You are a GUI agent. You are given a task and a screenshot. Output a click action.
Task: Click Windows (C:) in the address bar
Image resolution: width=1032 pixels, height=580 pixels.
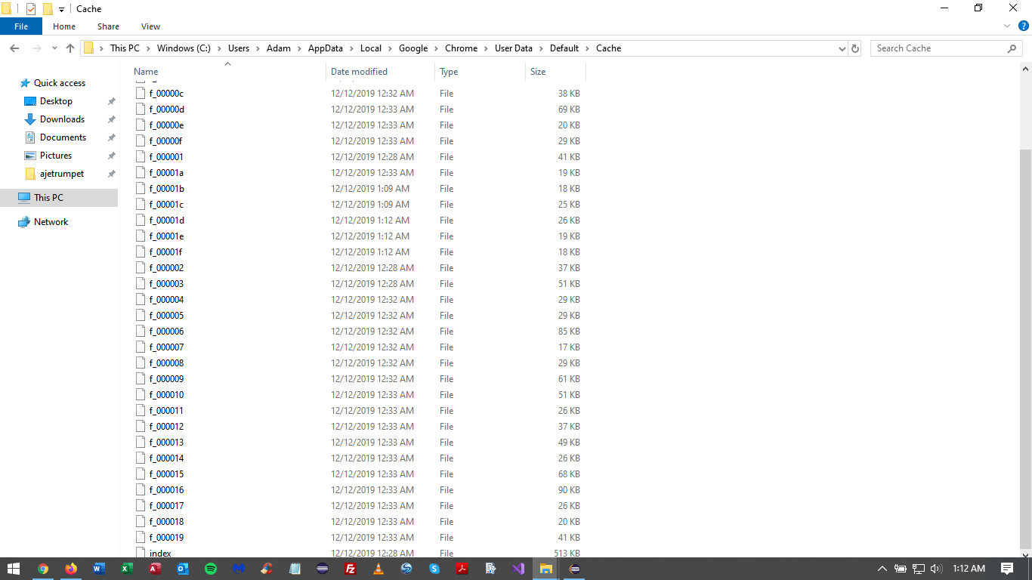click(x=184, y=48)
